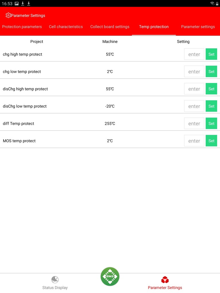Go to Collect board settings tab
220x293 pixels.
pos(110,27)
